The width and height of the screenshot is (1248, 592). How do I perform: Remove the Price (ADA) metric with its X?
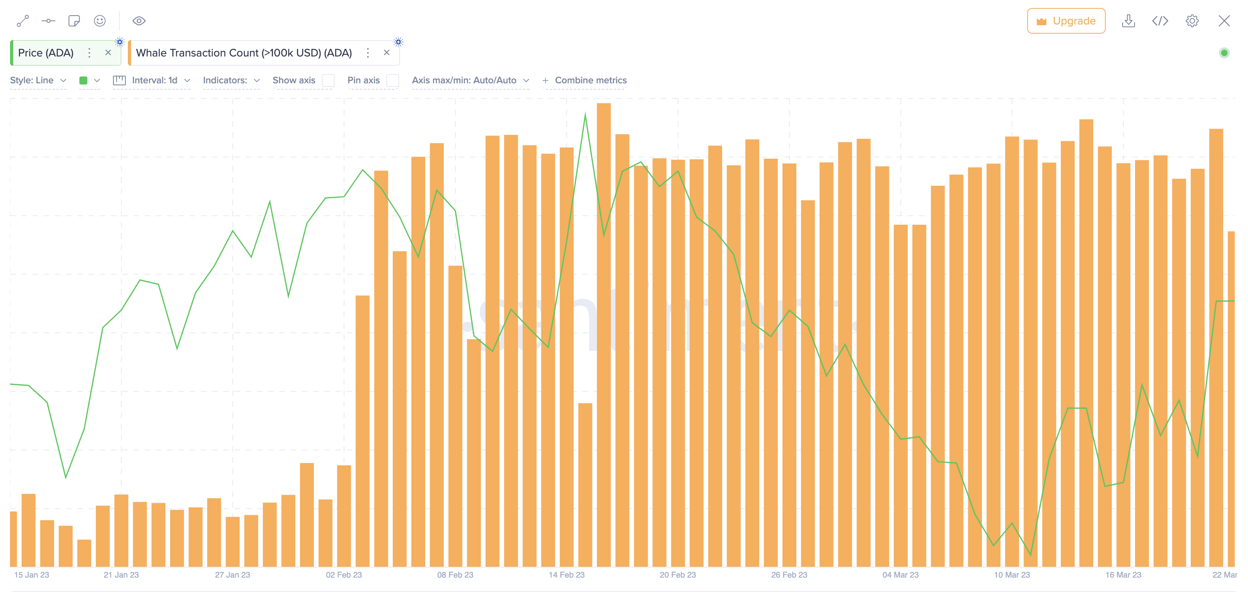109,53
